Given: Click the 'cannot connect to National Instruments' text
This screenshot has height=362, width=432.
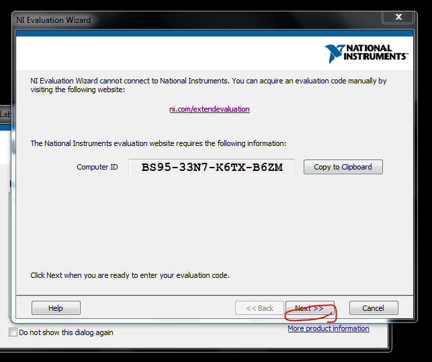Looking at the screenshot, I should pos(164,81).
